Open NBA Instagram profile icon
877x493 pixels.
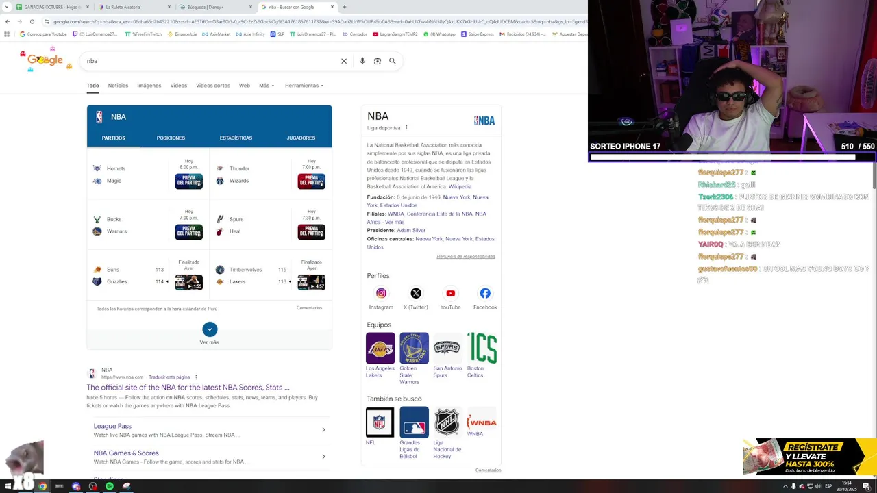381,293
